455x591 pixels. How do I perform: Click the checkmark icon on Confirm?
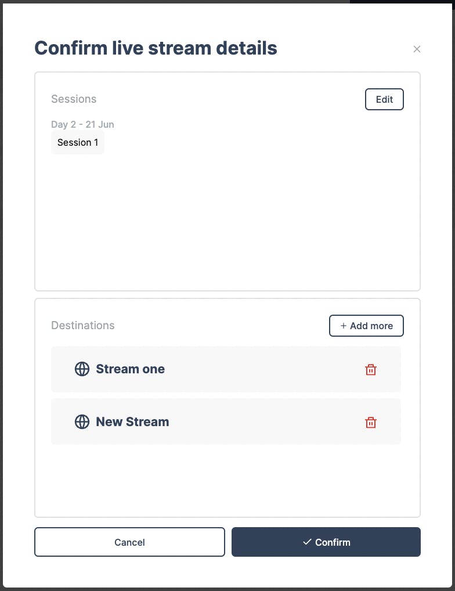pos(307,542)
